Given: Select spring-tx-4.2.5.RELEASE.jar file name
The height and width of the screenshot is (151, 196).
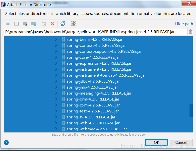Looking at the screenshot, I should pos(91,117).
